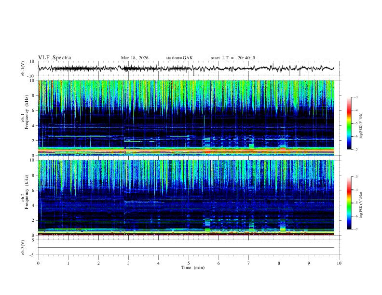The image size is (382, 295).
Task: Click time axis tick label "9"
Action: [x=309, y=263]
